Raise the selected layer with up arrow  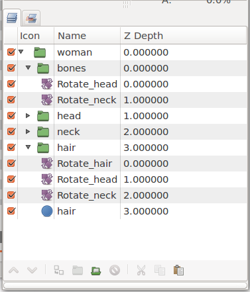click(13, 270)
